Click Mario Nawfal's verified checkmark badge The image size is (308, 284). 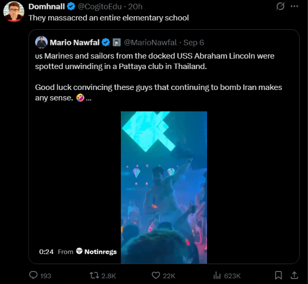[x=106, y=42]
